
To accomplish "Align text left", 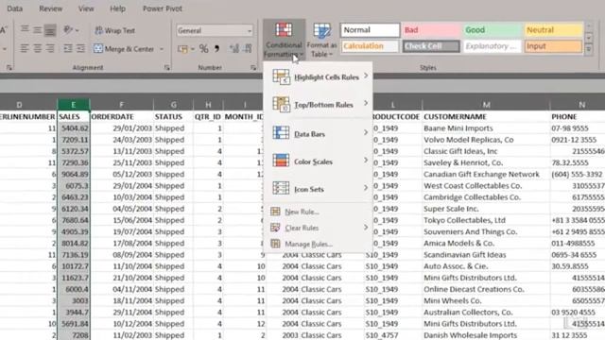I will tap(25, 48).
